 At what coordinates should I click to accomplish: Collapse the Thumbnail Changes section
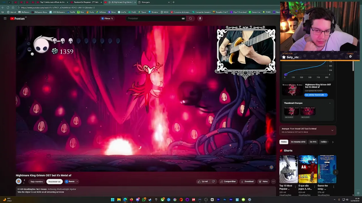point(330,103)
